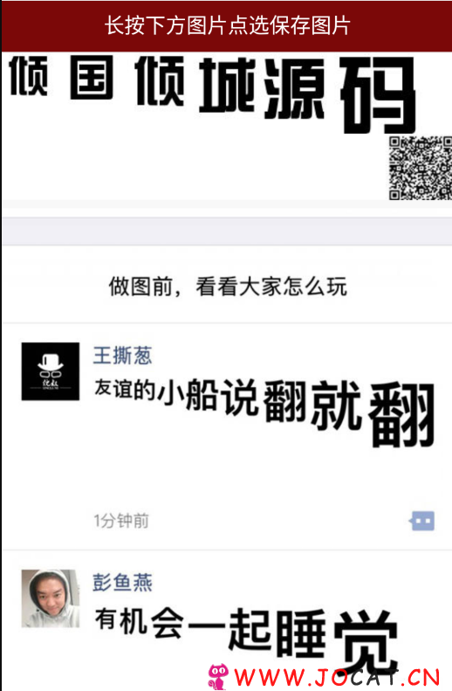Visit the WWW.JOCAT.CN watermark link
The width and height of the screenshot is (452, 691).
click(337, 678)
